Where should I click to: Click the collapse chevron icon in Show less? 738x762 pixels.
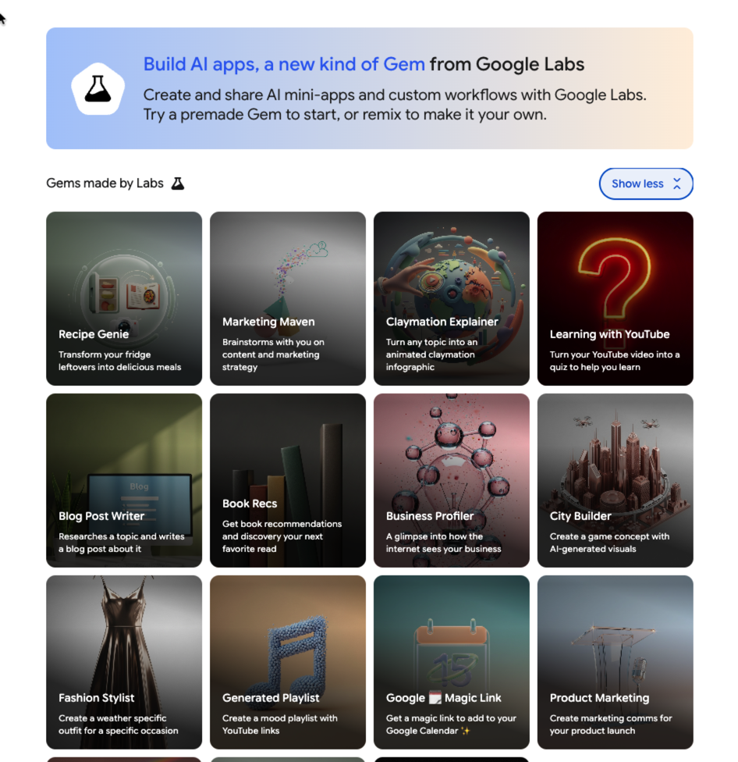point(676,184)
